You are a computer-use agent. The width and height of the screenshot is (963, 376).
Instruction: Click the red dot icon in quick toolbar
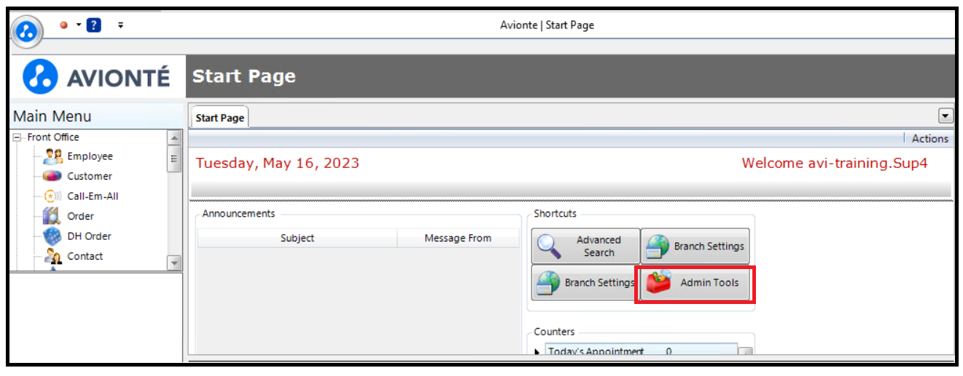click(x=63, y=25)
